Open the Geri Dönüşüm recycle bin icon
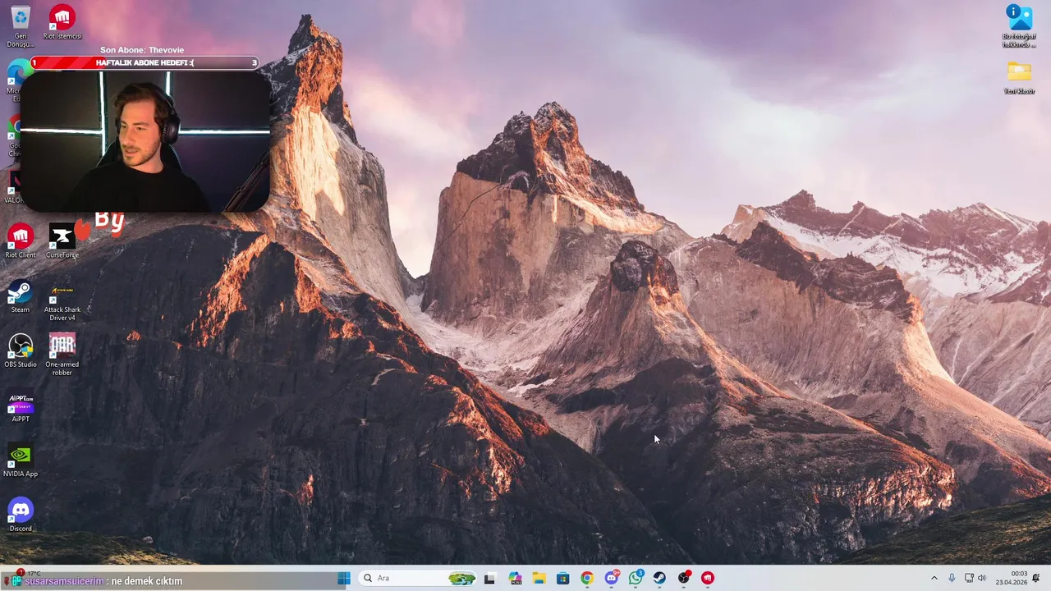 (x=21, y=26)
